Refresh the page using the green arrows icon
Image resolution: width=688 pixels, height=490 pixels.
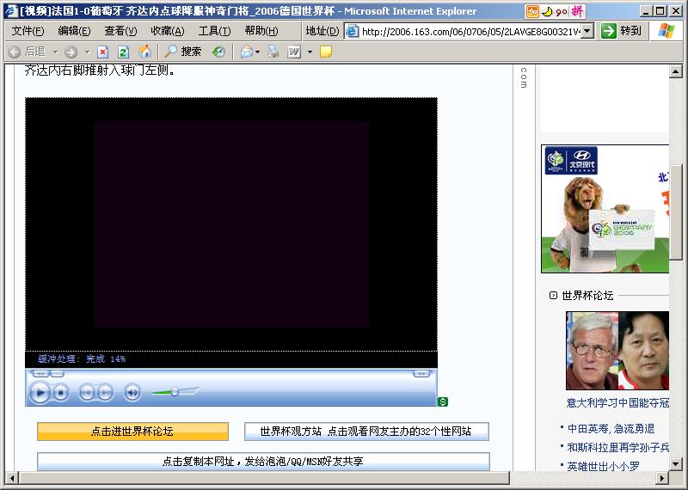tap(123, 52)
